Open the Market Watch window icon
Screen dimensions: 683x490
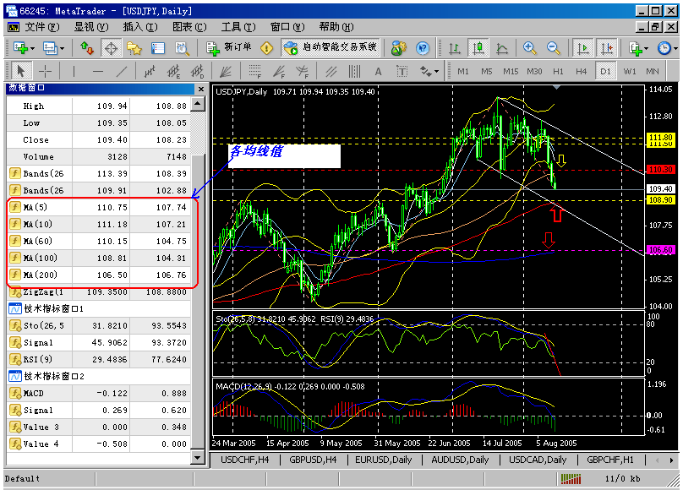[x=87, y=48]
